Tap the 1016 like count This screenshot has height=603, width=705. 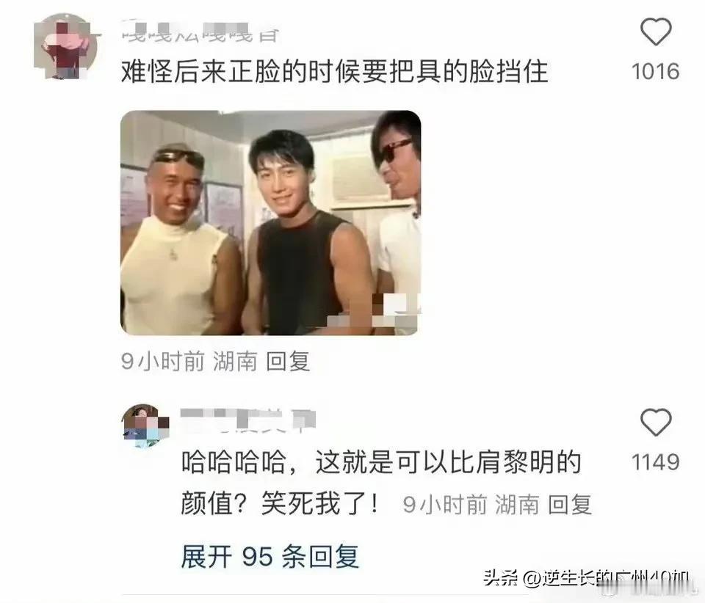pyautogui.click(x=655, y=71)
